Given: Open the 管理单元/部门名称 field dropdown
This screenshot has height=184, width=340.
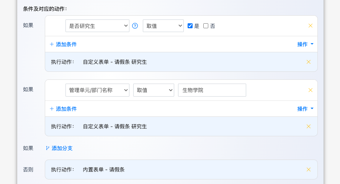Looking at the screenshot, I should click(97, 90).
